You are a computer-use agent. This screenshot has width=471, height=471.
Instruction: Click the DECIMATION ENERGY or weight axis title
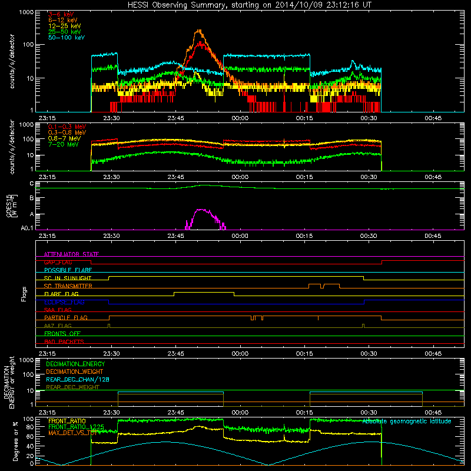tap(9, 382)
